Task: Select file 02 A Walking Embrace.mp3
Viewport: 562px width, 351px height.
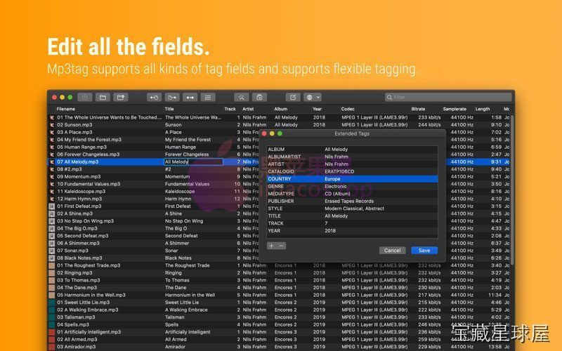Action: pos(87,310)
